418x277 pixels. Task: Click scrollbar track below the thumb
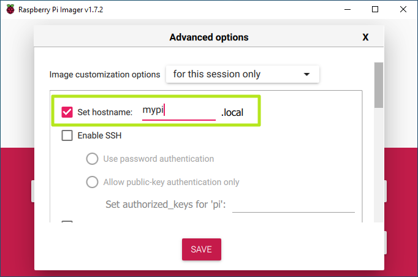(x=379, y=172)
